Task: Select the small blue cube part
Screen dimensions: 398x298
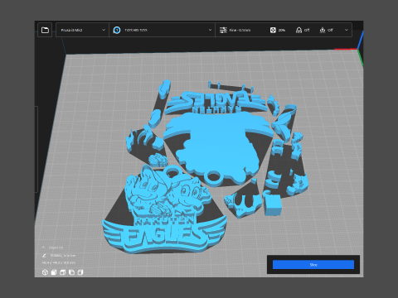Action: tap(273, 205)
